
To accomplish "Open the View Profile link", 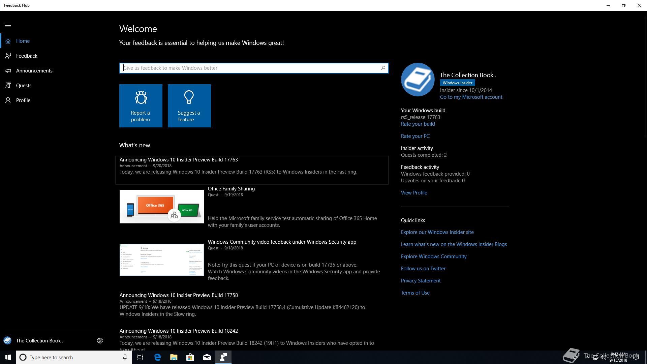I will (x=414, y=193).
